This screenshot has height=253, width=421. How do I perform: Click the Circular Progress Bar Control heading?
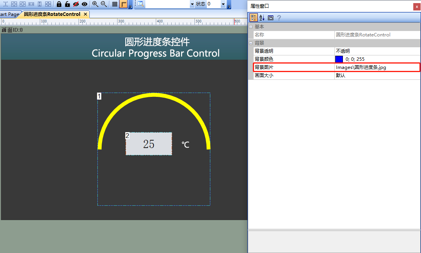coord(156,53)
